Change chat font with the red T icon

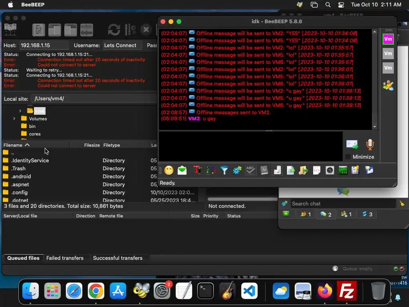click(x=198, y=170)
